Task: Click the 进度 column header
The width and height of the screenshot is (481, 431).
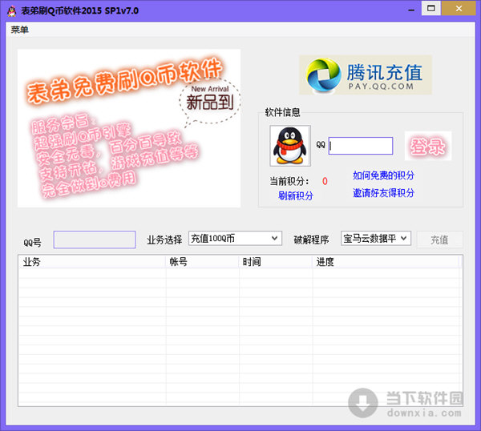Action: point(386,262)
